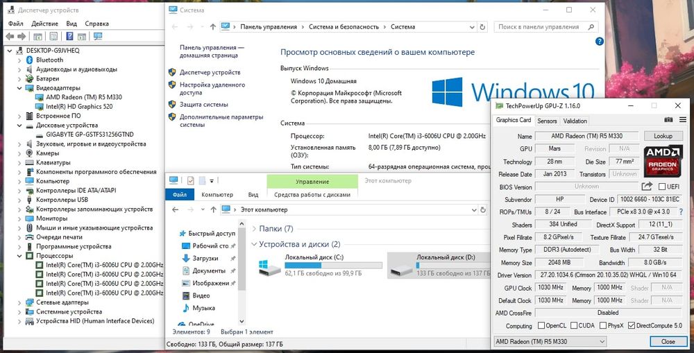Click the search magnifier in control panel search
Viewport: 694px width, 353px height.
tap(591, 27)
